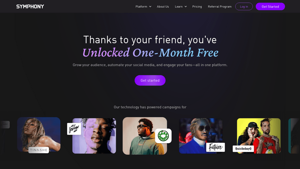Click the Symphony logo in header

pyautogui.click(x=30, y=6)
